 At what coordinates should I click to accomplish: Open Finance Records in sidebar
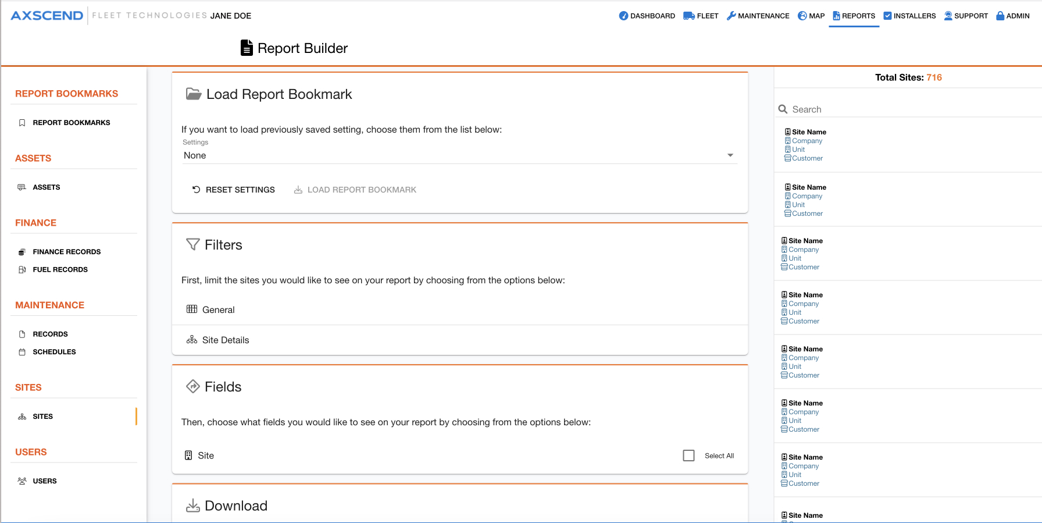click(x=66, y=252)
